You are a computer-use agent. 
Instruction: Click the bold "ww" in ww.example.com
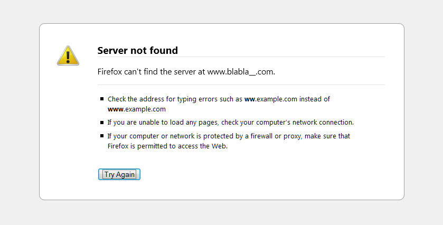(250, 99)
